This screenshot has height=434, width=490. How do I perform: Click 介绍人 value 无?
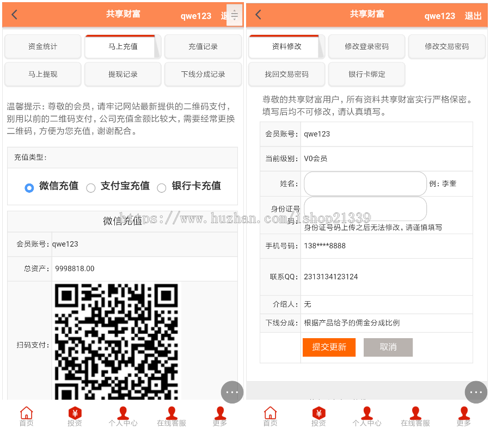click(x=308, y=304)
